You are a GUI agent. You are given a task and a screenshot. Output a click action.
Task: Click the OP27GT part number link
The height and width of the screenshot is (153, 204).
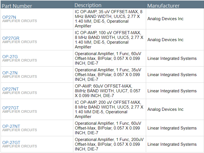[11, 108]
